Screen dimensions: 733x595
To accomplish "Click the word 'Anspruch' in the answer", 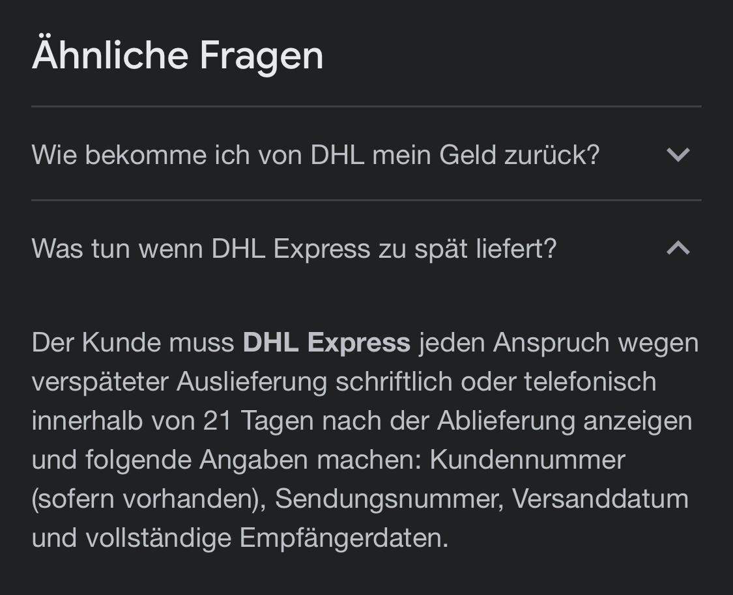I will [x=551, y=343].
